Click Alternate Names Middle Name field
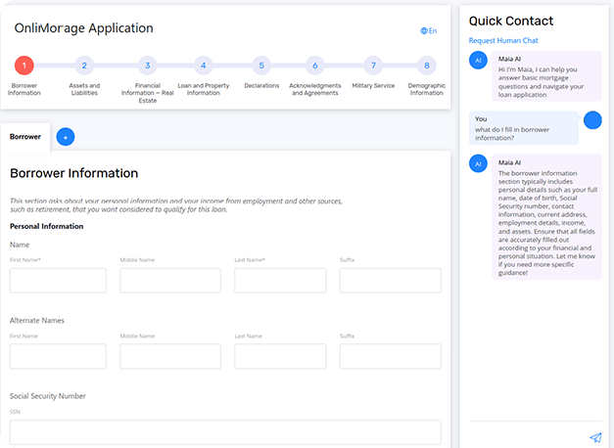 point(170,356)
